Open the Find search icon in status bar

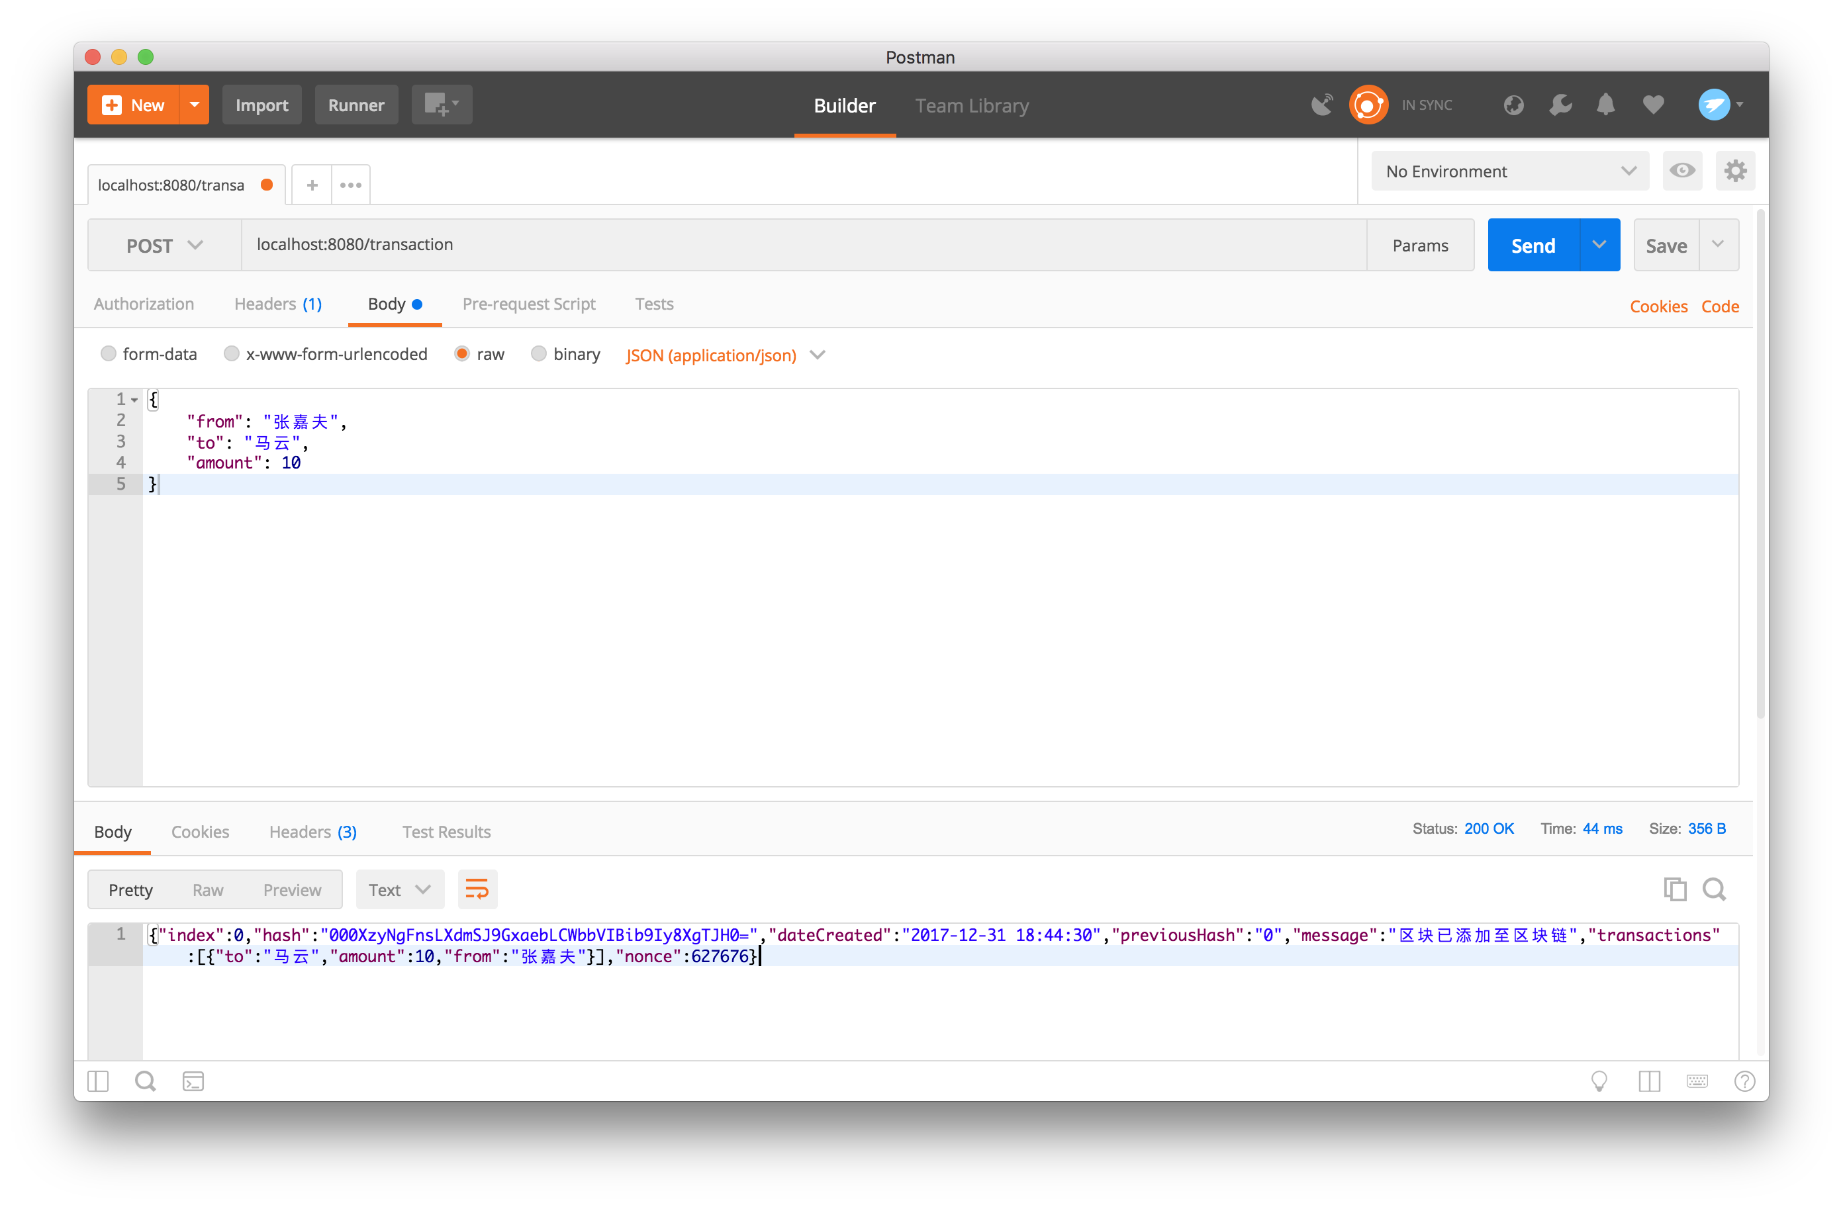[145, 1081]
